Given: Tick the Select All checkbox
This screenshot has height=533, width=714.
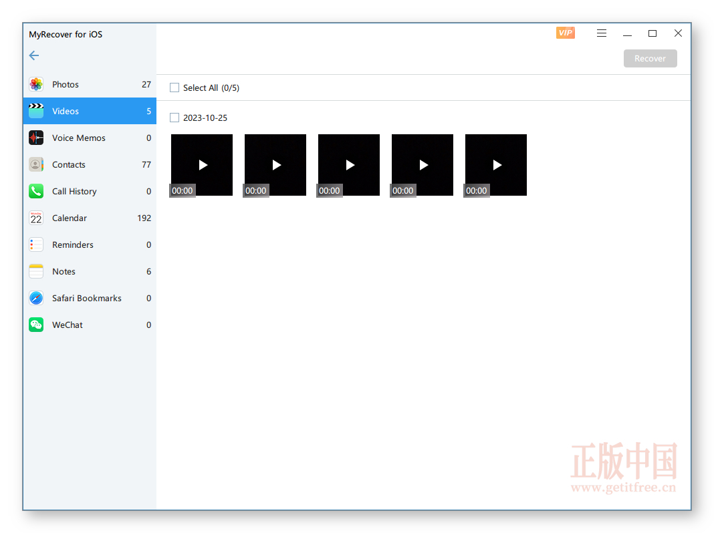Looking at the screenshot, I should (x=174, y=87).
